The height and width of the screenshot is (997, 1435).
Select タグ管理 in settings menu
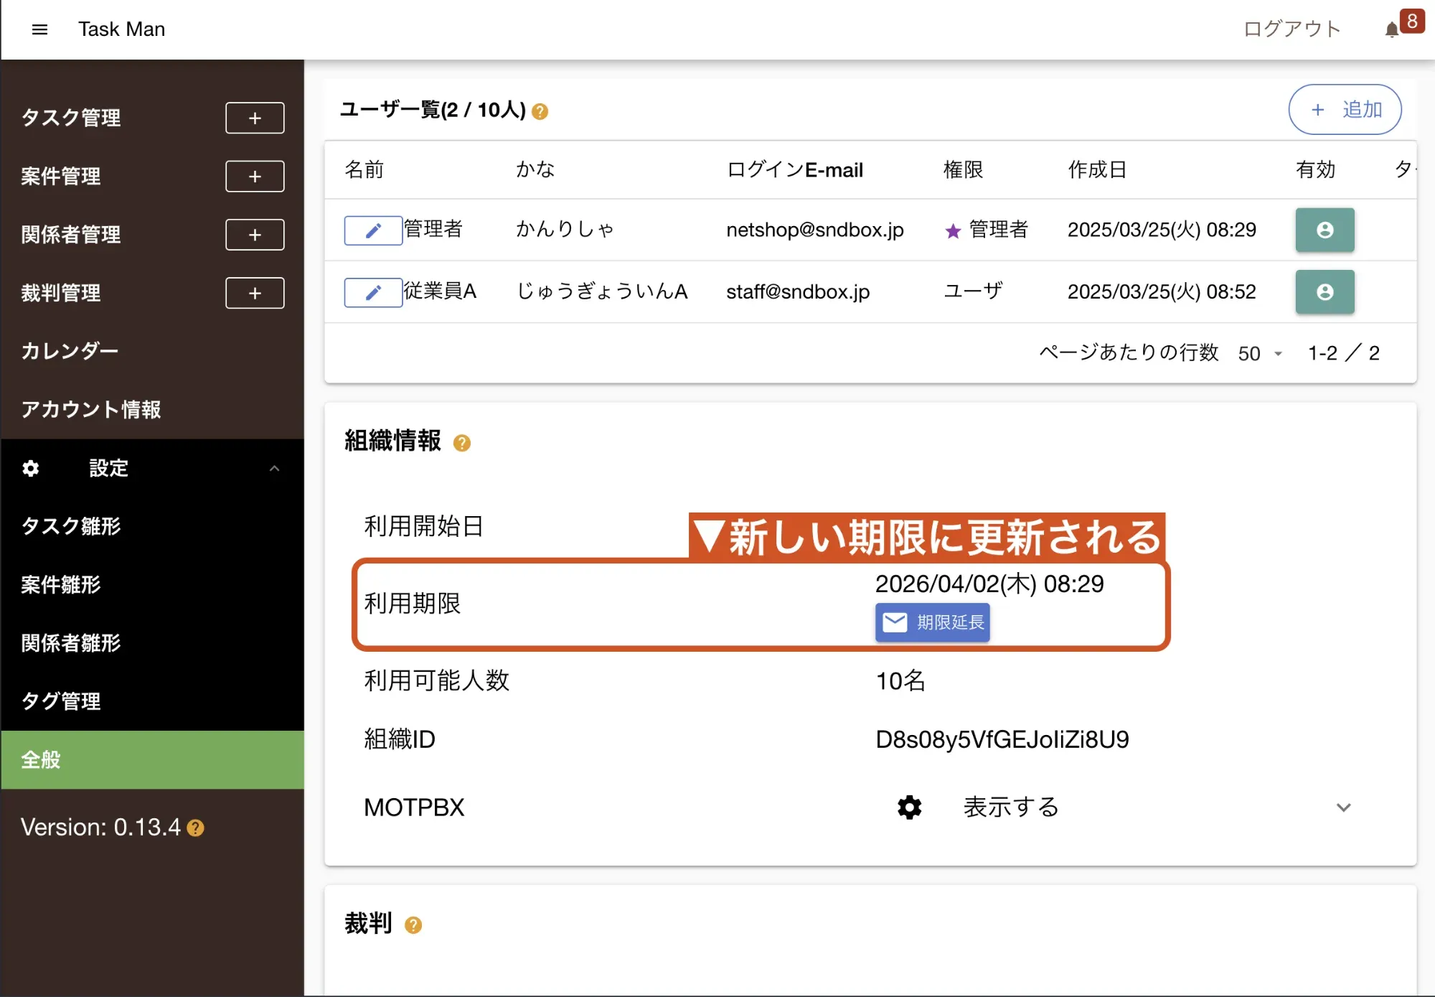point(61,701)
